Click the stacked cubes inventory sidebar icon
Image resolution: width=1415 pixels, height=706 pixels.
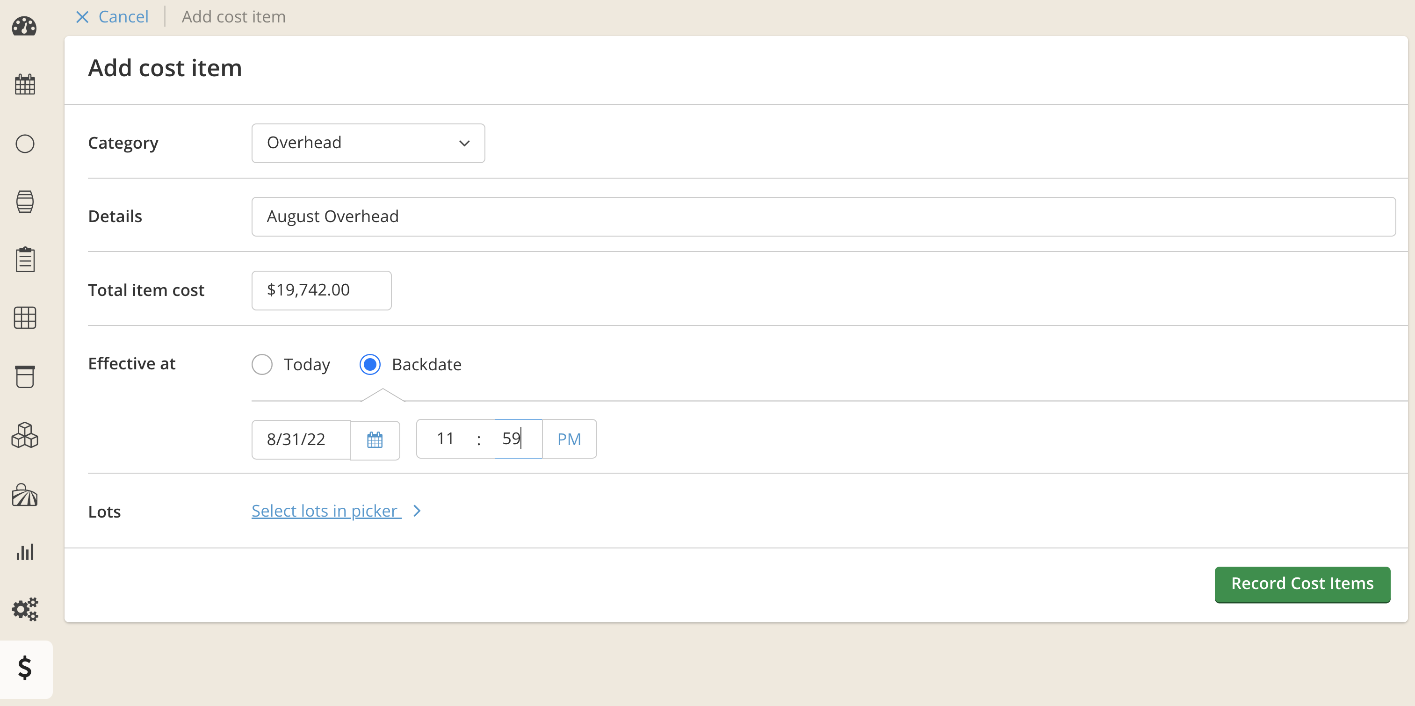(x=25, y=435)
